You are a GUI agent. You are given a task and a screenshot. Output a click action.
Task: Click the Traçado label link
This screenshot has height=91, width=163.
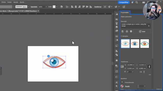point(127,86)
